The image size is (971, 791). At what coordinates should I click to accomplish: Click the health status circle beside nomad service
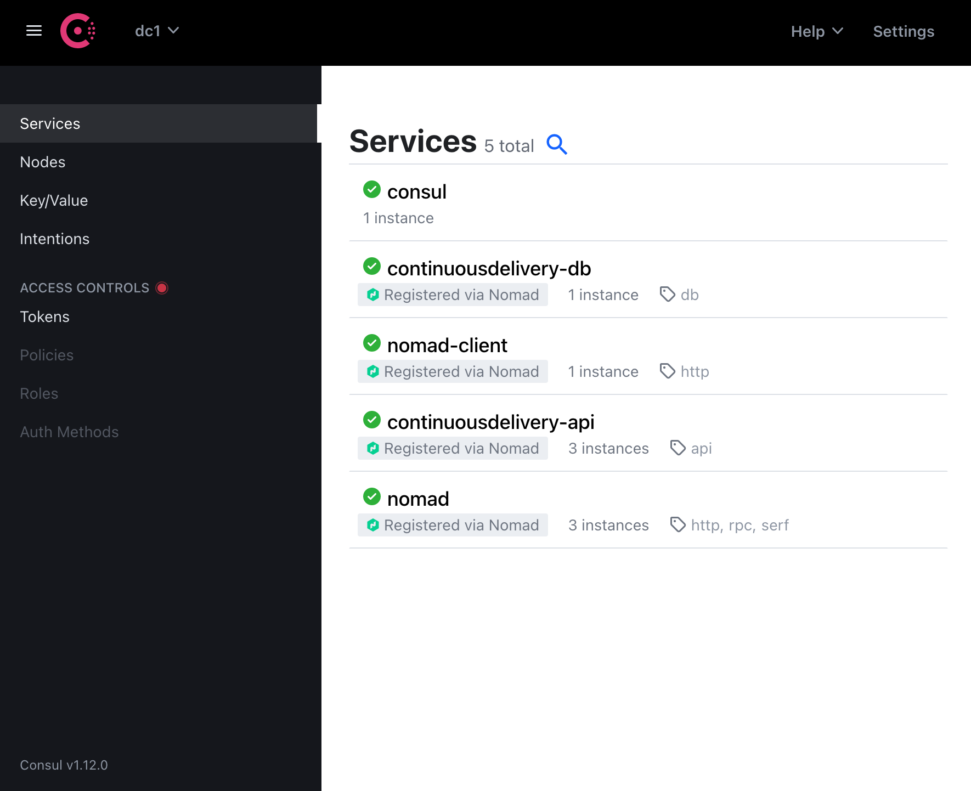click(x=372, y=496)
